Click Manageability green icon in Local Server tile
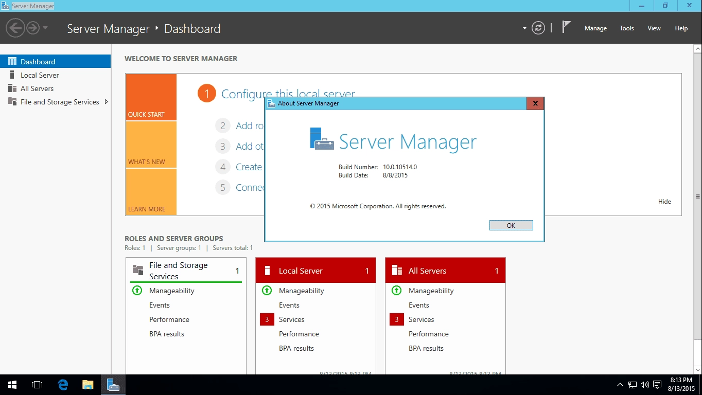 tap(267, 290)
